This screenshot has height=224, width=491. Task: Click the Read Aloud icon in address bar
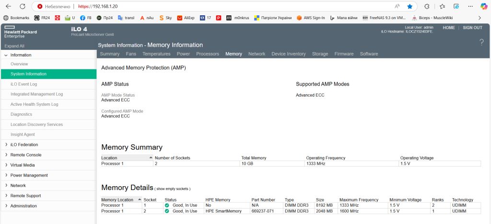(x=397, y=6)
